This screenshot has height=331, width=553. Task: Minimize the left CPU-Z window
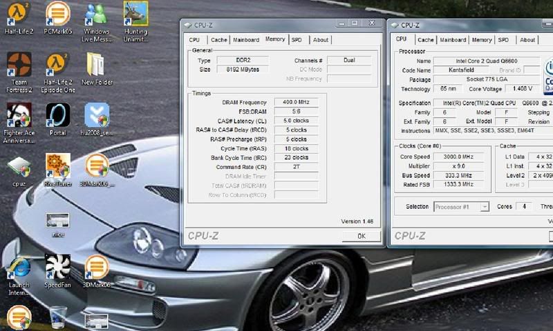[x=341, y=23]
